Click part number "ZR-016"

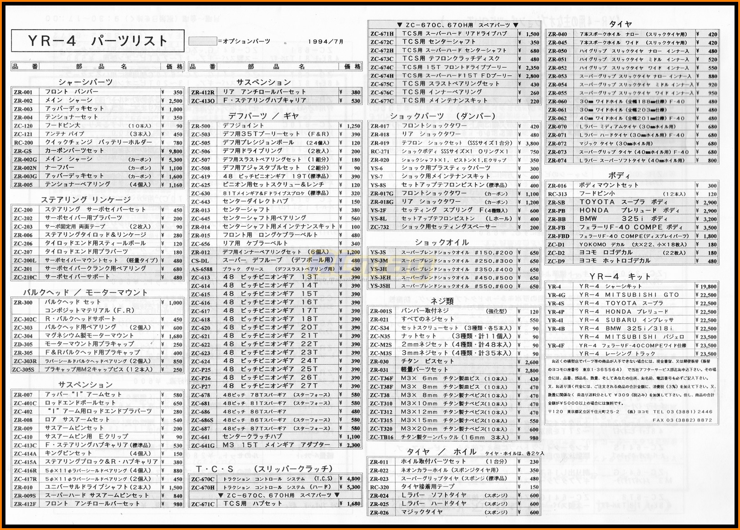(x=557, y=186)
